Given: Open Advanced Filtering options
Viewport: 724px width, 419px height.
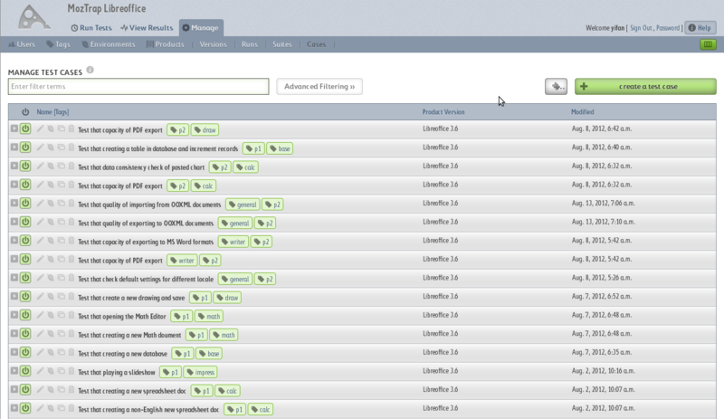Looking at the screenshot, I should click(319, 86).
